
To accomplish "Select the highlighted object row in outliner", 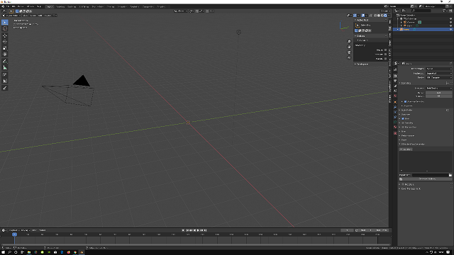I will [423, 29].
